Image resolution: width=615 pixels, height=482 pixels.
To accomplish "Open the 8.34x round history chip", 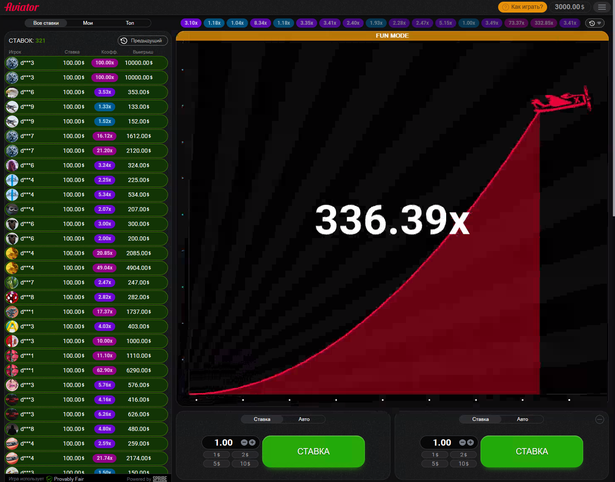I will pyautogui.click(x=261, y=23).
